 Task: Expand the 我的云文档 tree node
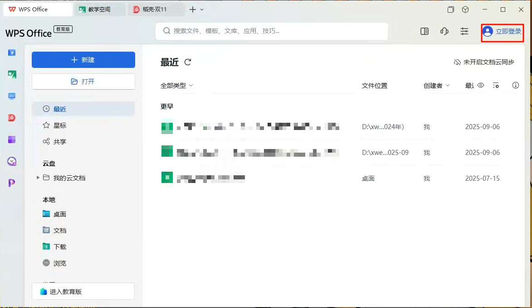pos(38,178)
